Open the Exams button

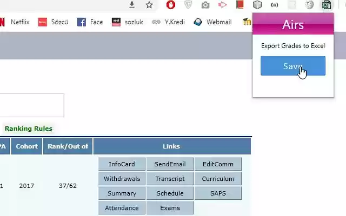point(170,207)
